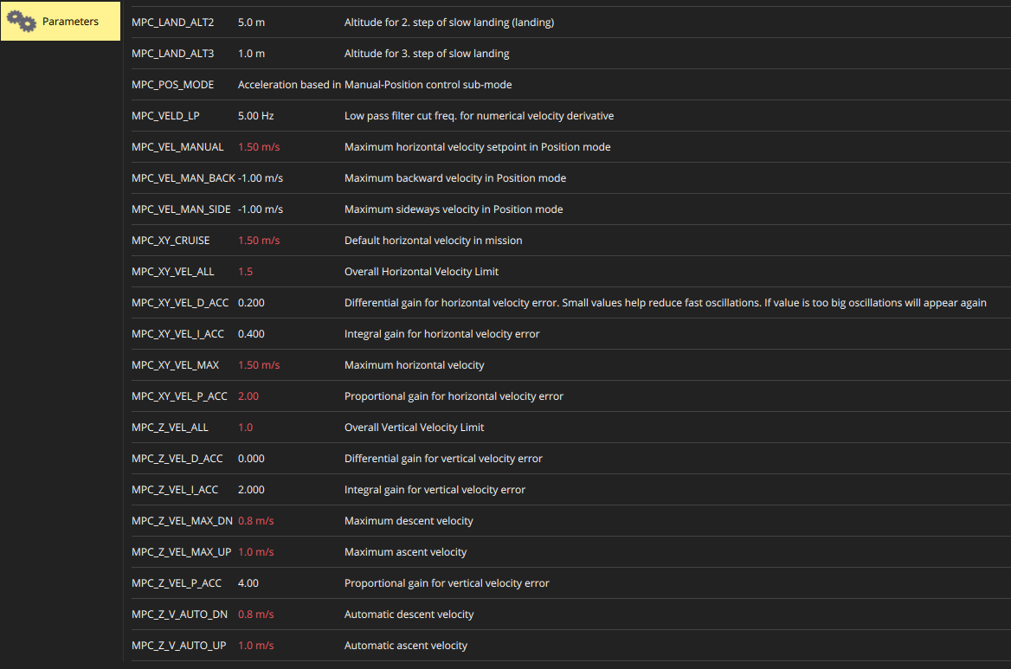Image resolution: width=1011 pixels, height=669 pixels.
Task: Click MPC_VEL_MAN_BACK parameter name
Action: coord(184,178)
